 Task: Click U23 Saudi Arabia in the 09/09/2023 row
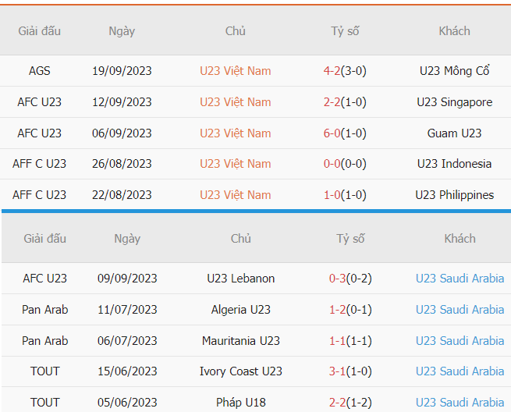pyautogui.click(x=460, y=279)
